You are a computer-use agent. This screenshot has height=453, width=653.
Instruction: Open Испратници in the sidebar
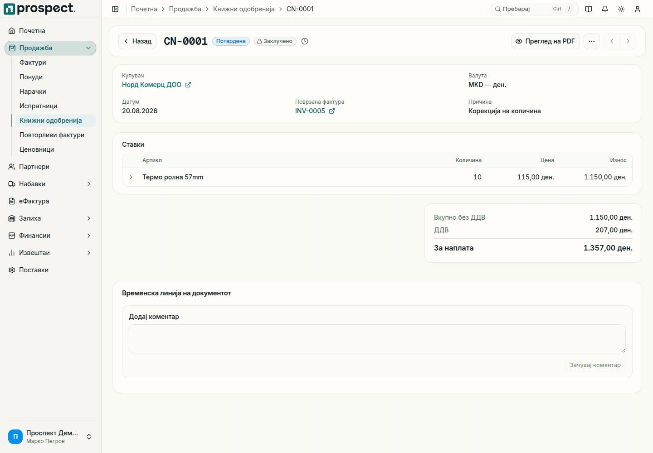tap(56, 106)
